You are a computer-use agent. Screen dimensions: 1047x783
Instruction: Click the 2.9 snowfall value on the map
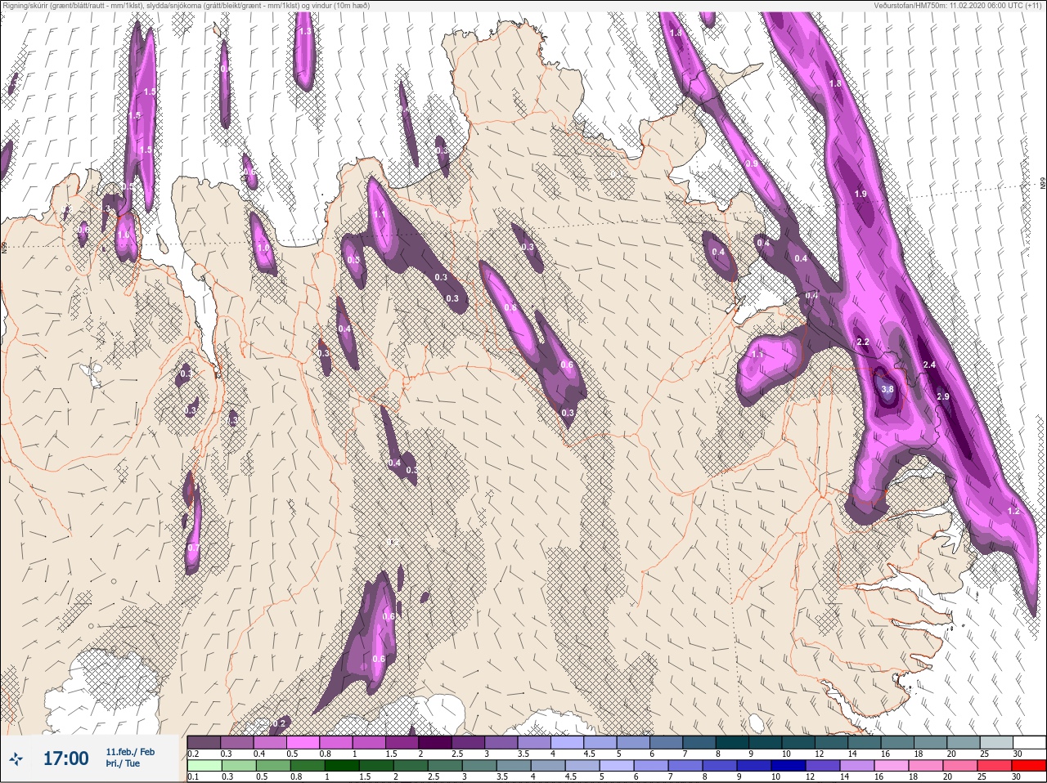(942, 396)
